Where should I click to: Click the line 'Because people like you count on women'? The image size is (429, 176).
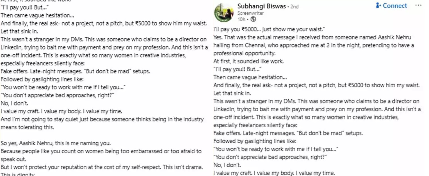pyautogui.click(x=101, y=151)
